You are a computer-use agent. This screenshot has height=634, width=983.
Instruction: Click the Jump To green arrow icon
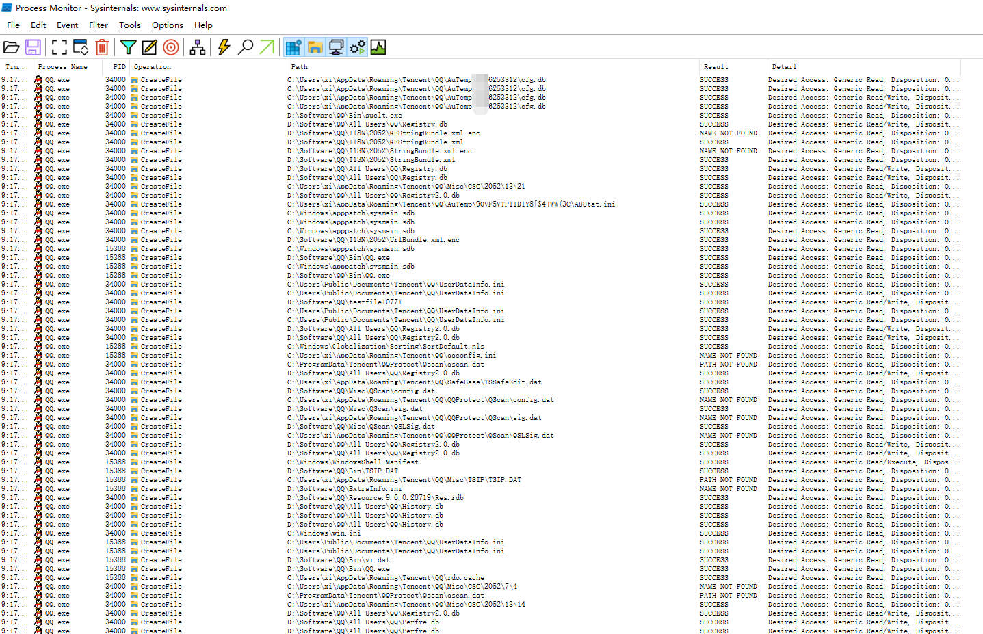point(267,47)
